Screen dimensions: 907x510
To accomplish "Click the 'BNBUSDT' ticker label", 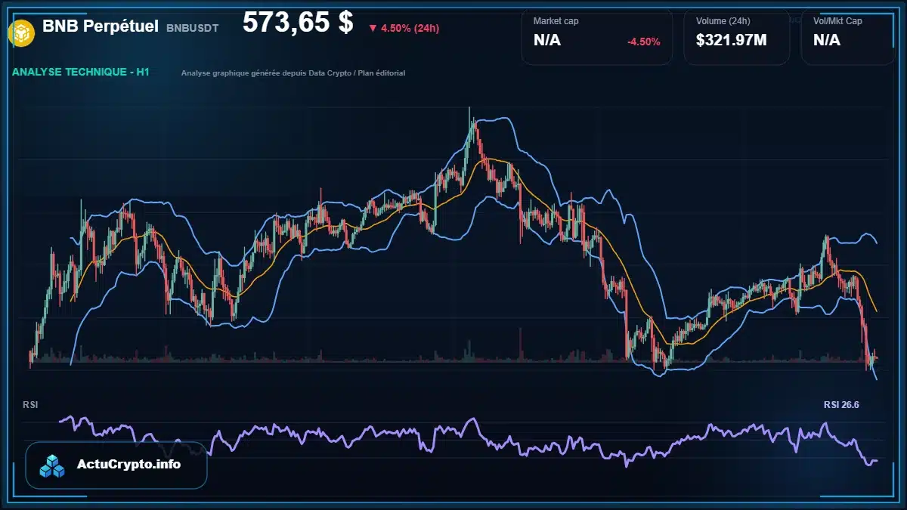I will pos(193,28).
